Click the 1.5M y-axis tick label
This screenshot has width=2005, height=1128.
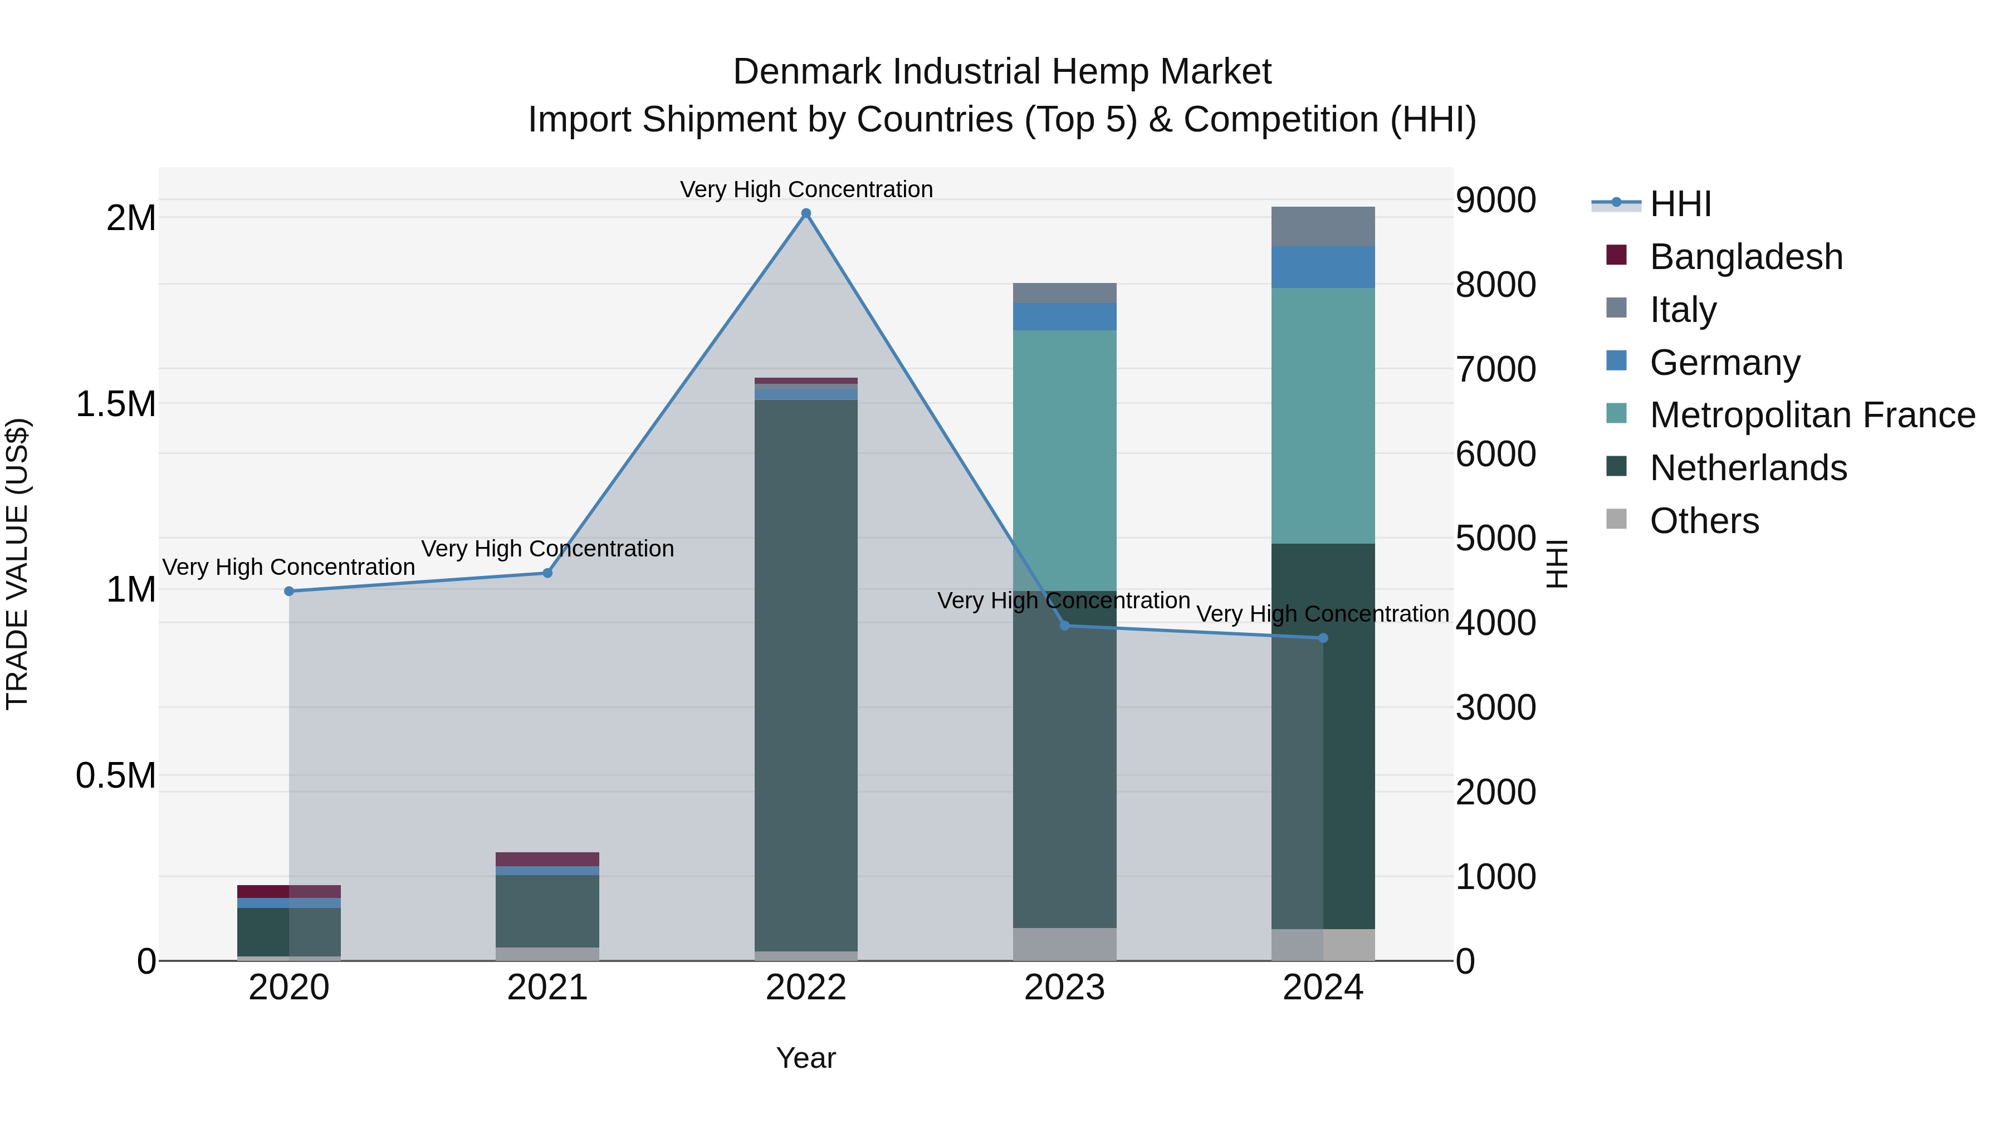[x=116, y=404]
